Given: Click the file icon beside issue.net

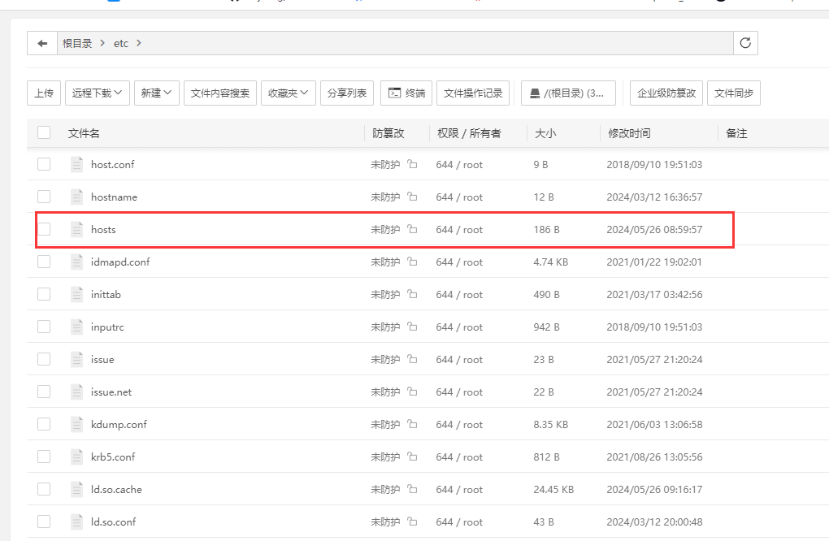Looking at the screenshot, I should 77,392.
